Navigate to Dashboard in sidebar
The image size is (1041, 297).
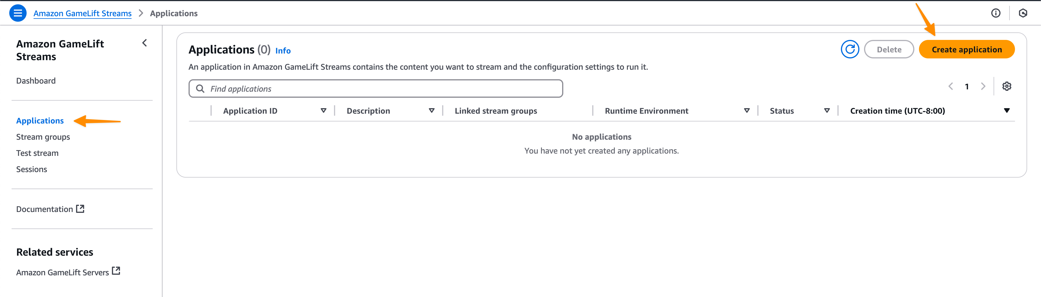click(x=36, y=81)
